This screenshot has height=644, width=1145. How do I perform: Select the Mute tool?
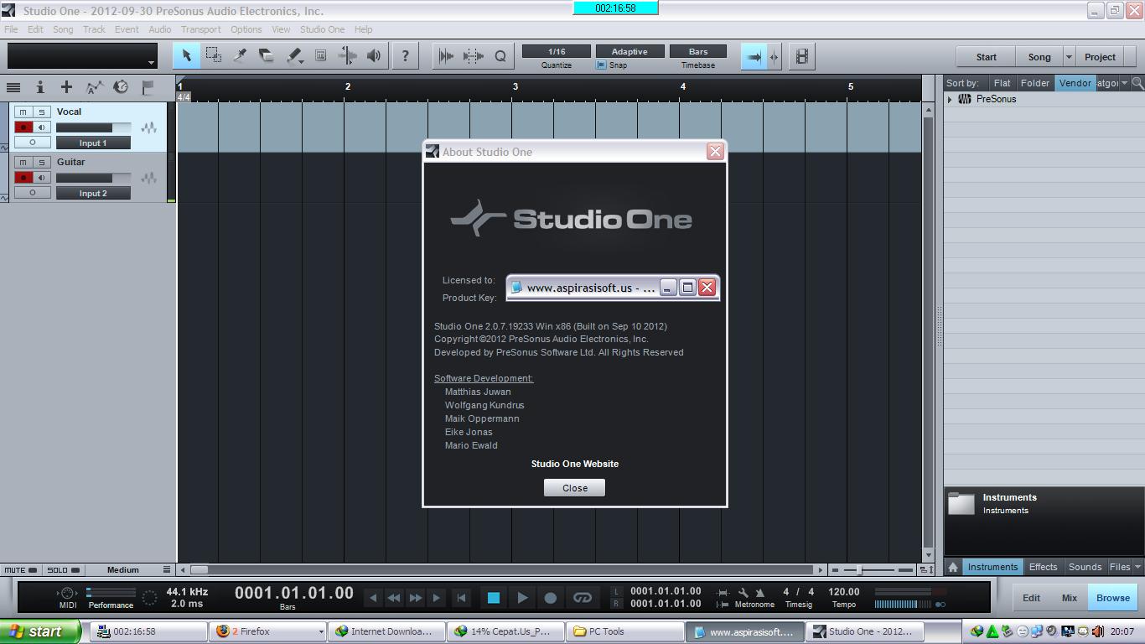(320, 56)
